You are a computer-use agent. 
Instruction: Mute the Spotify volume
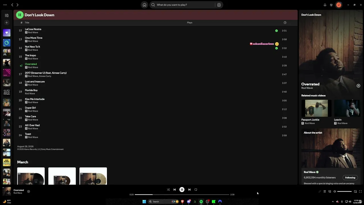pyautogui.click(x=335, y=191)
